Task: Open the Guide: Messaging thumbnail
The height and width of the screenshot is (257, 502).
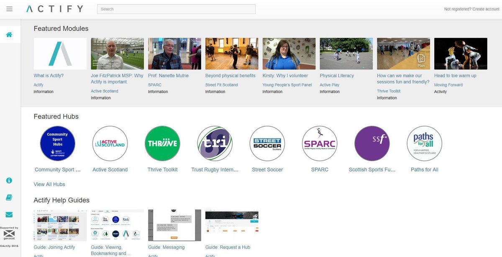Action: 174,226
